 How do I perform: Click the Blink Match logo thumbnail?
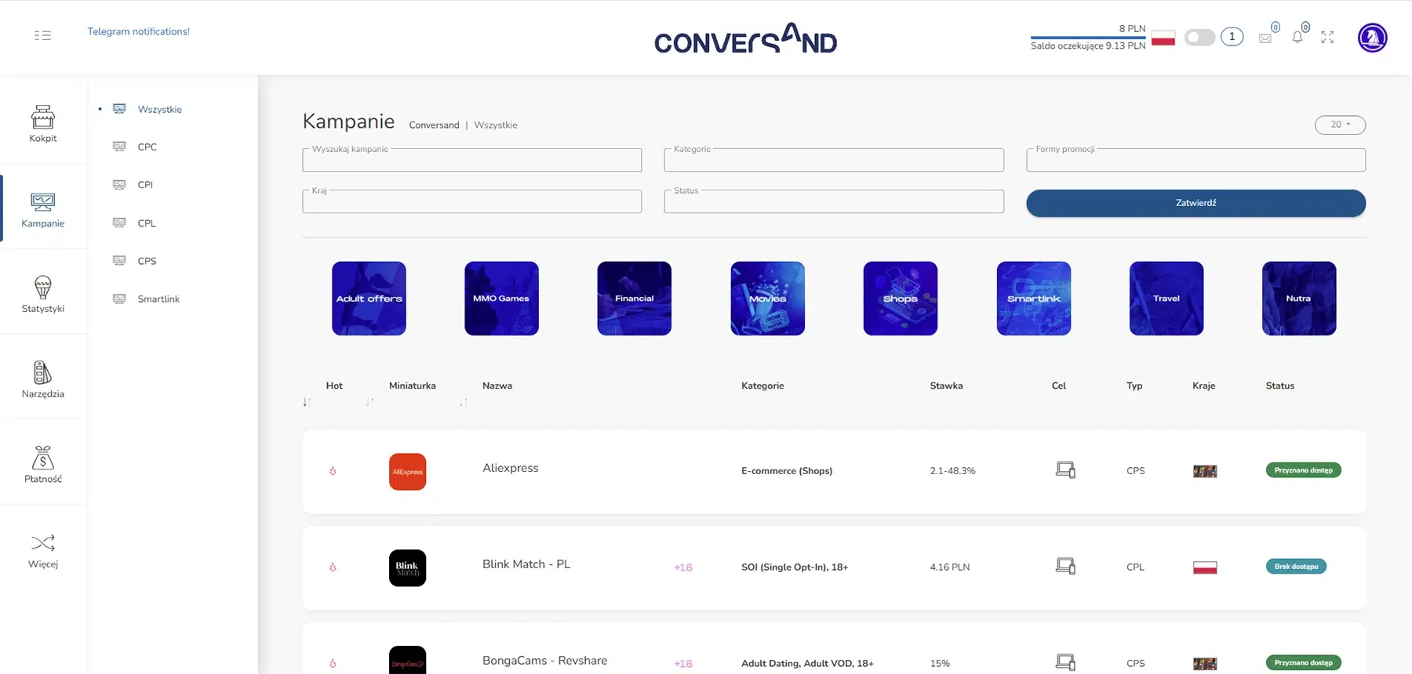point(408,568)
